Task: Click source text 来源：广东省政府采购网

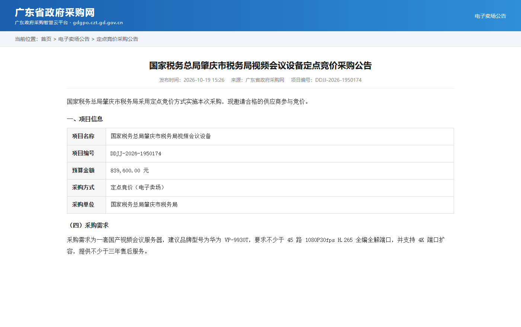Action: click(258, 80)
